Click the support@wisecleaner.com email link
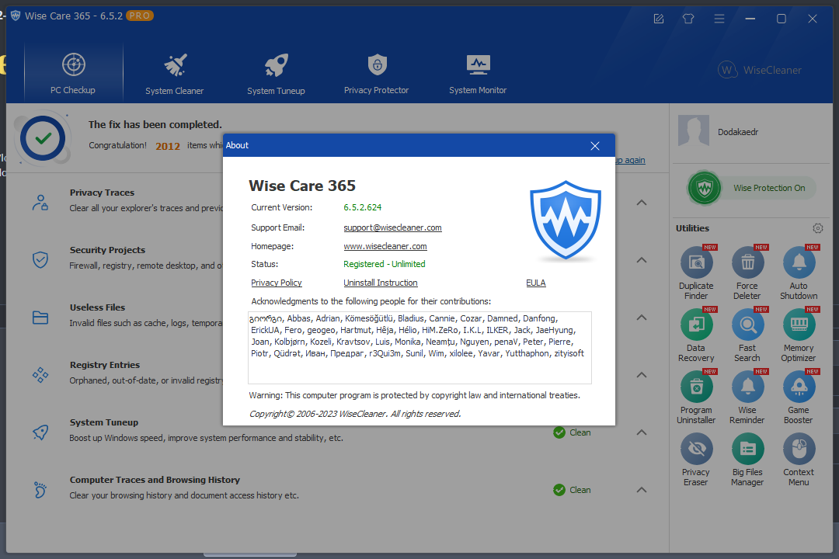Screen dimensions: 839x559 pyautogui.click(x=393, y=227)
